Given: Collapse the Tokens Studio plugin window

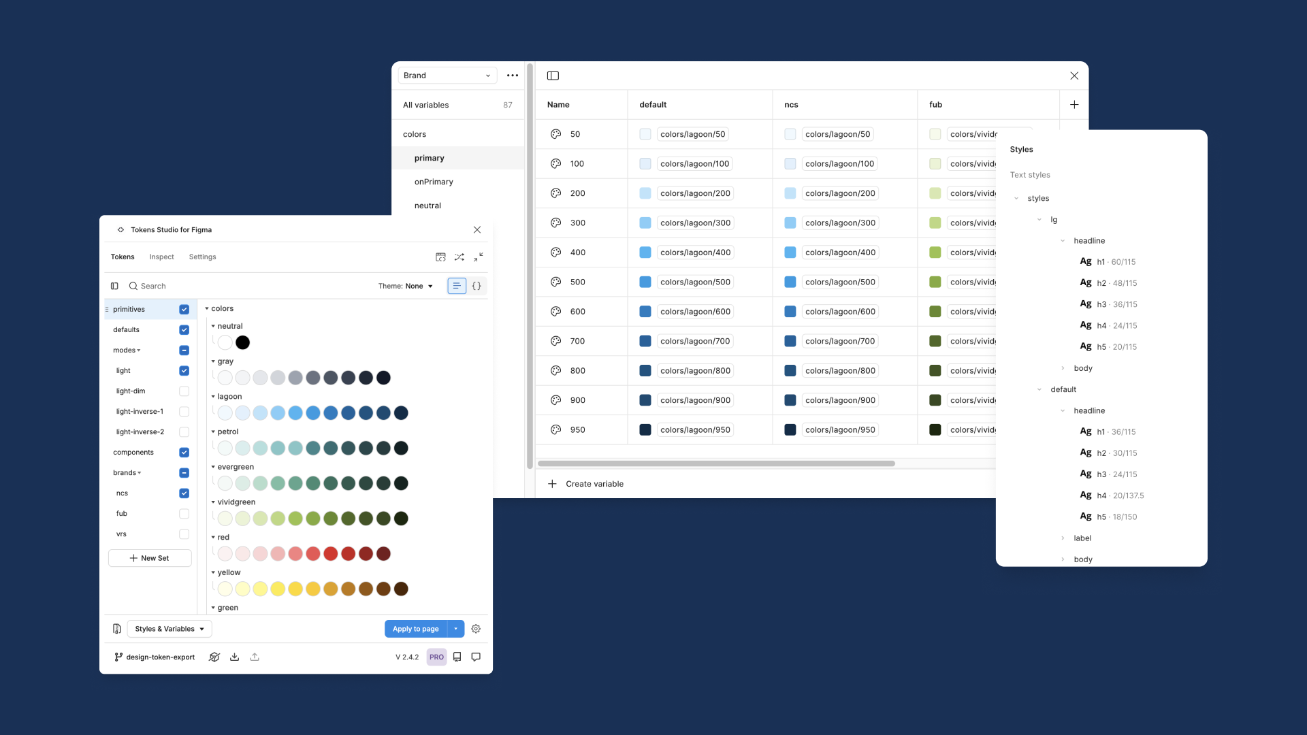Looking at the screenshot, I should click(479, 257).
